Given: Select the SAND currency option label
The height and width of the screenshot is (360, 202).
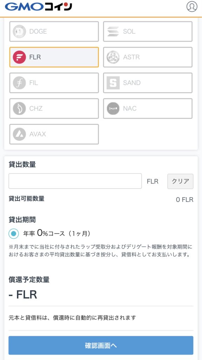Looking at the screenshot, I should 132,83.
